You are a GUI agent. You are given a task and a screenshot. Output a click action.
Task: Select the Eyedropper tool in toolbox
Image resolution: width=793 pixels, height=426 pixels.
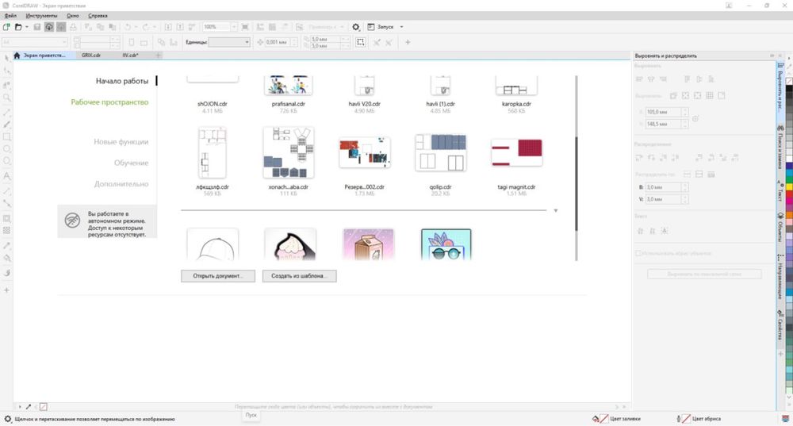tap(6, 245)
